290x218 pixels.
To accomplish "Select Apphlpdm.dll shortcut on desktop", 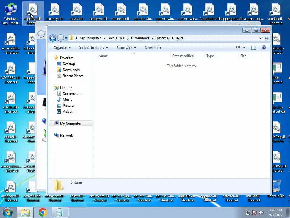I will pos(210,12).
